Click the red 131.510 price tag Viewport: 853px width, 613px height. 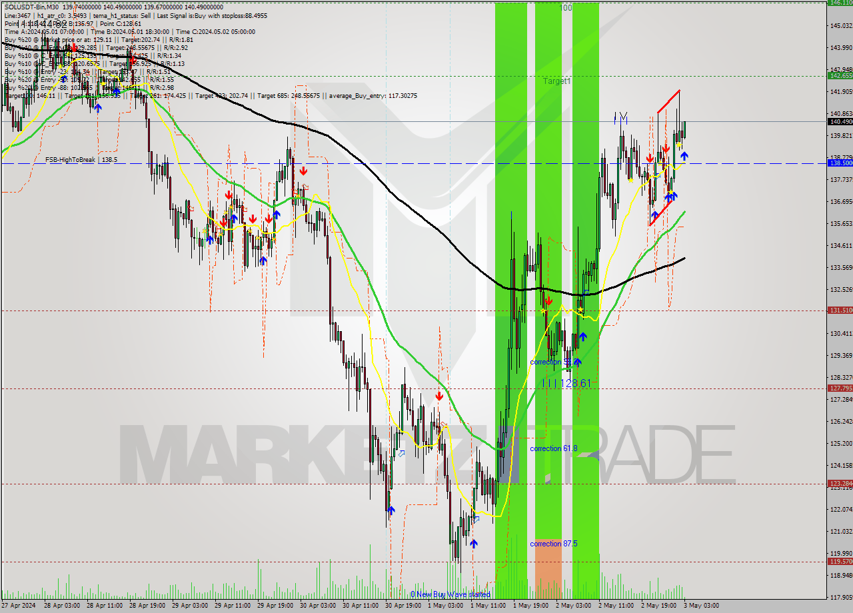[x=840, y=310]
